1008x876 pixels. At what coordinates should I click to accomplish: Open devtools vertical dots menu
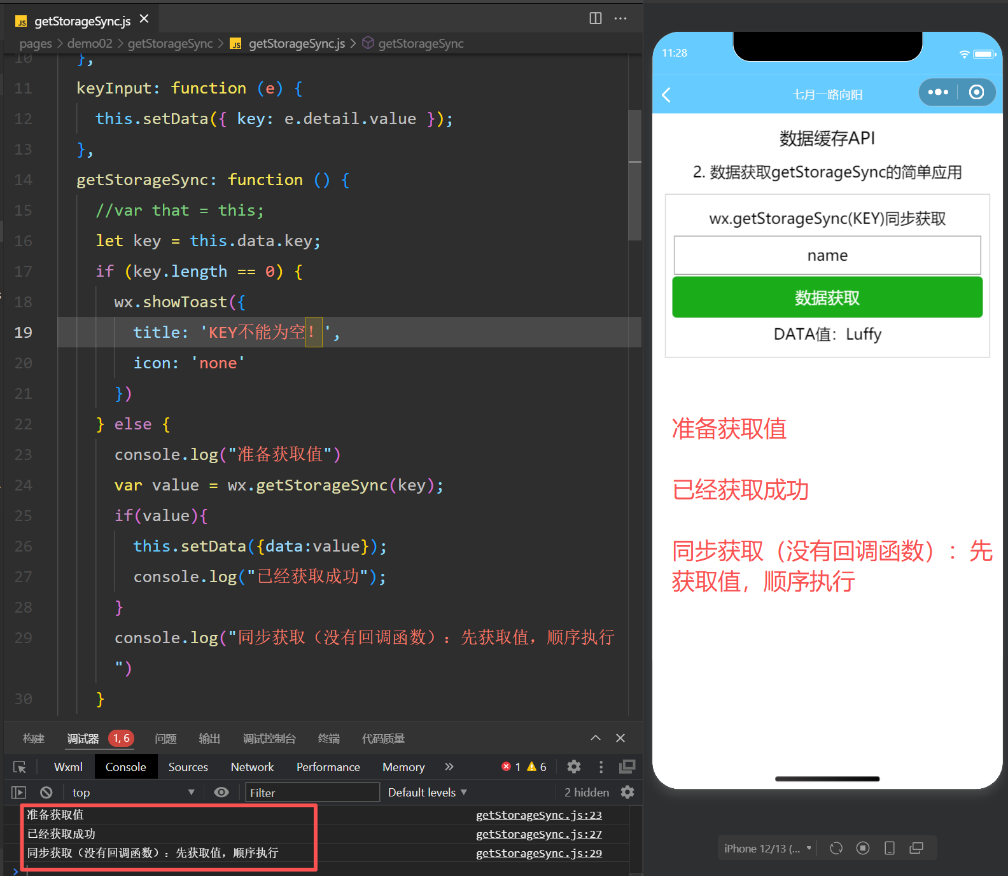[601, 767]
